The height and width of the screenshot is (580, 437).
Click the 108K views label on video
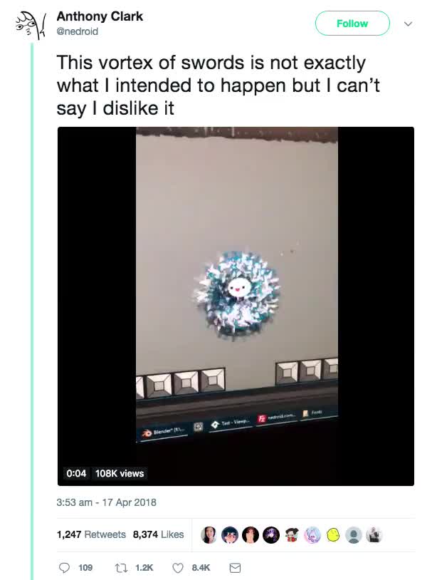pyautogui.click(x=120, y=473)
